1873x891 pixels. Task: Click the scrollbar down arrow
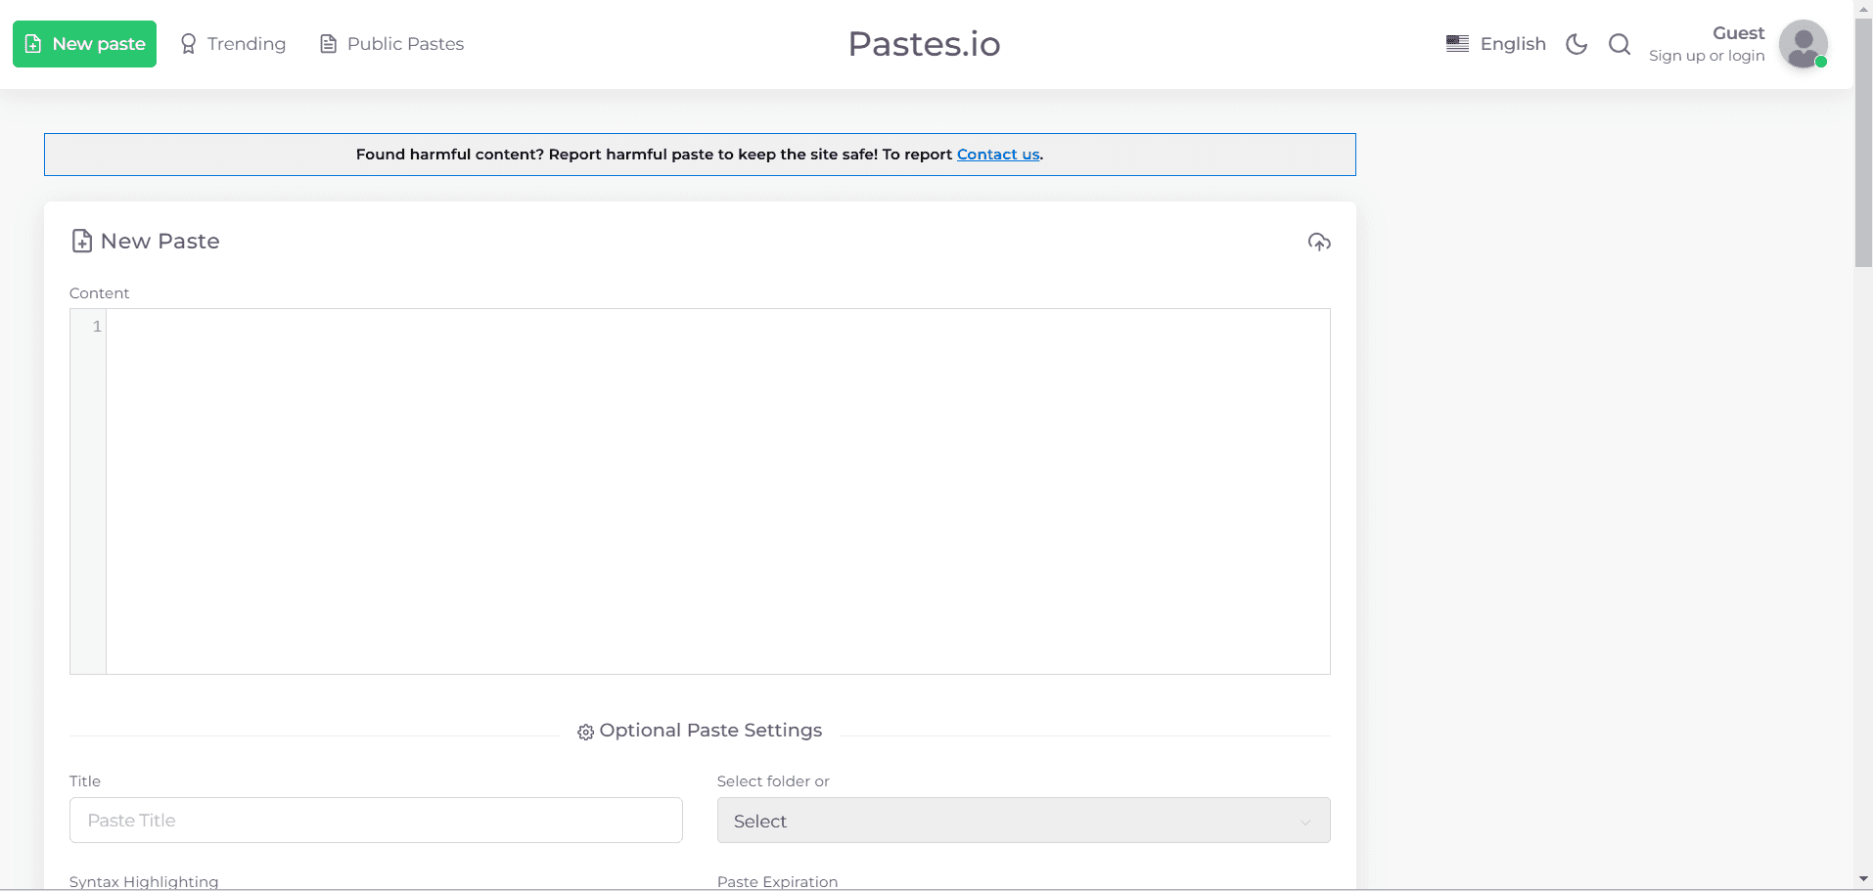tap(1863, 879)
